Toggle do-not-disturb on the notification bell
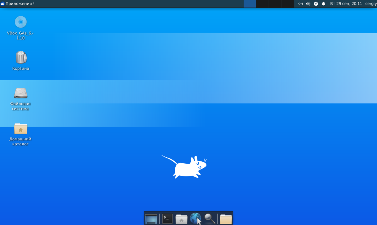Screen dimensions: 377x225 [x=323, y=4]
